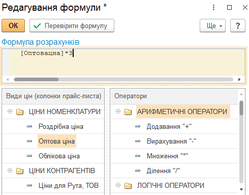Click the ЛОГІЧНІ ОПЕРАТОРИ folder icon
Screen dimensions: 249x195
point(128,186)
